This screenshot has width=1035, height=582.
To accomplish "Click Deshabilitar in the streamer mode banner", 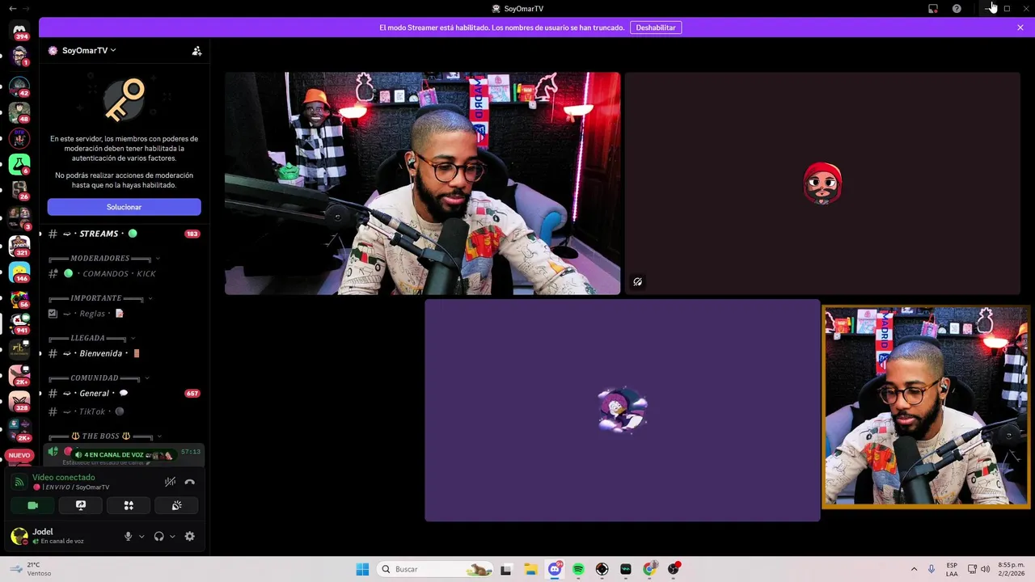I will click(656, 27).
